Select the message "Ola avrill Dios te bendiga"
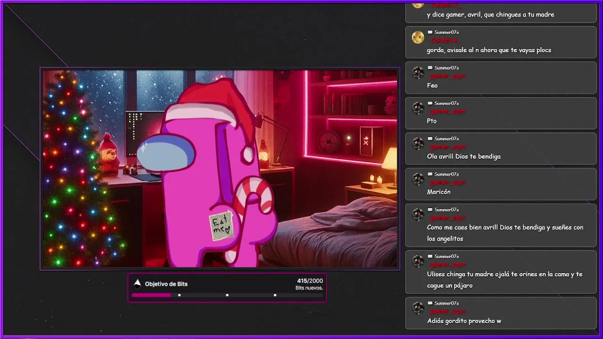 click(464, 156)
